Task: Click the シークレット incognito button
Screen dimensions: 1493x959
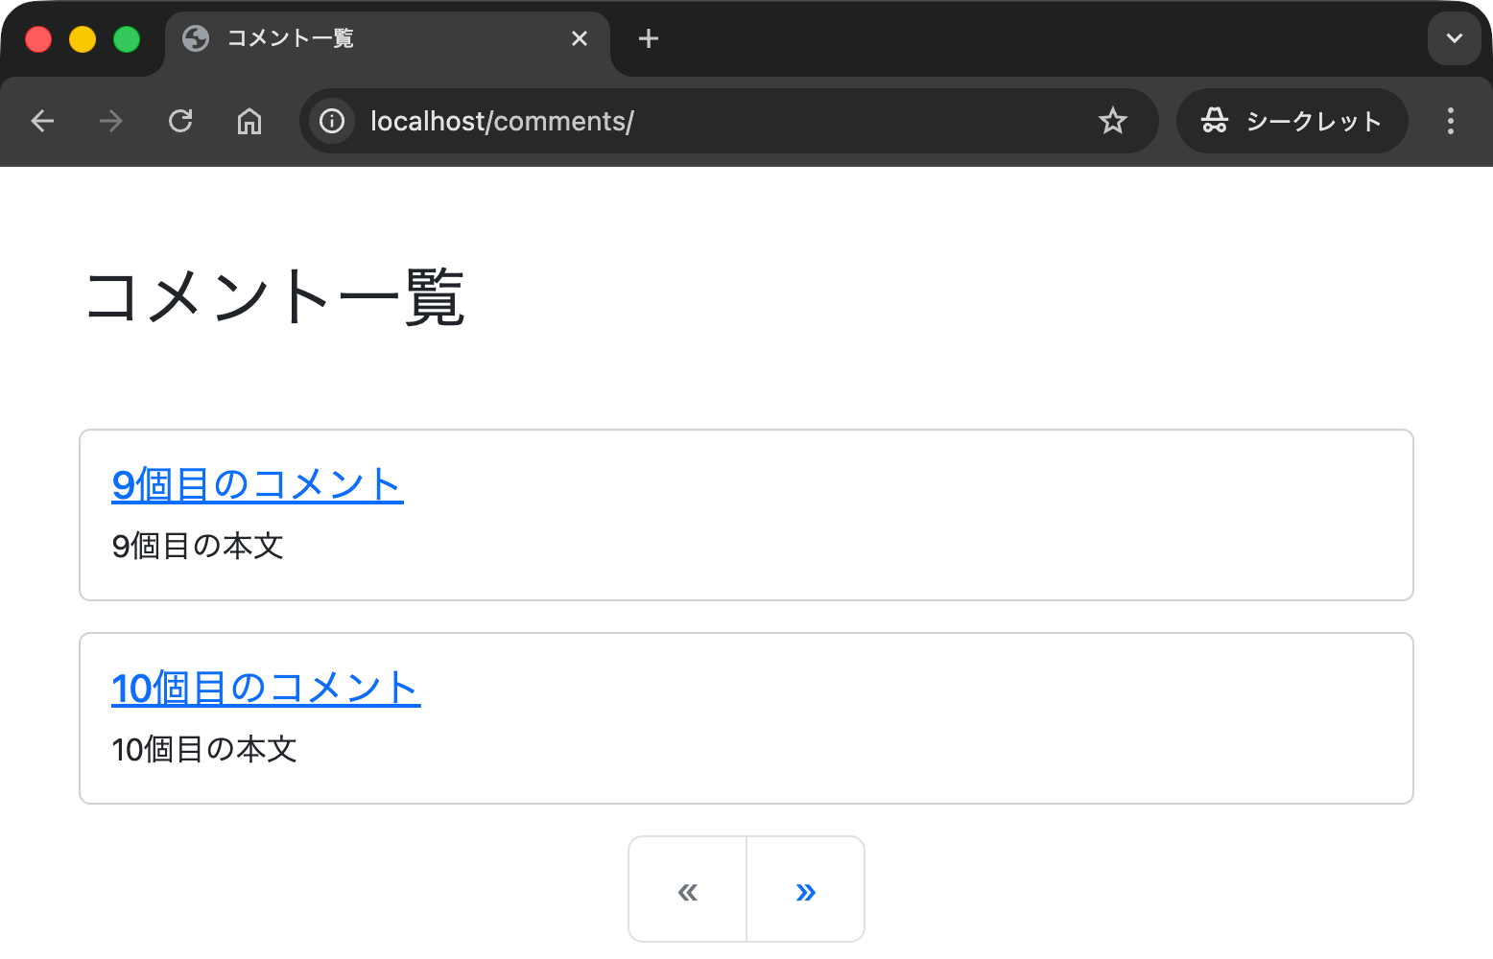Action: coord(1292,121)
